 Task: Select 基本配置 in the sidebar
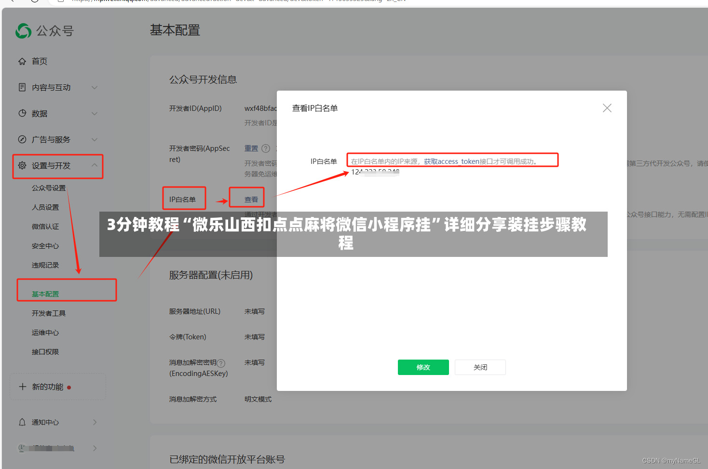(x=45, y=294)
